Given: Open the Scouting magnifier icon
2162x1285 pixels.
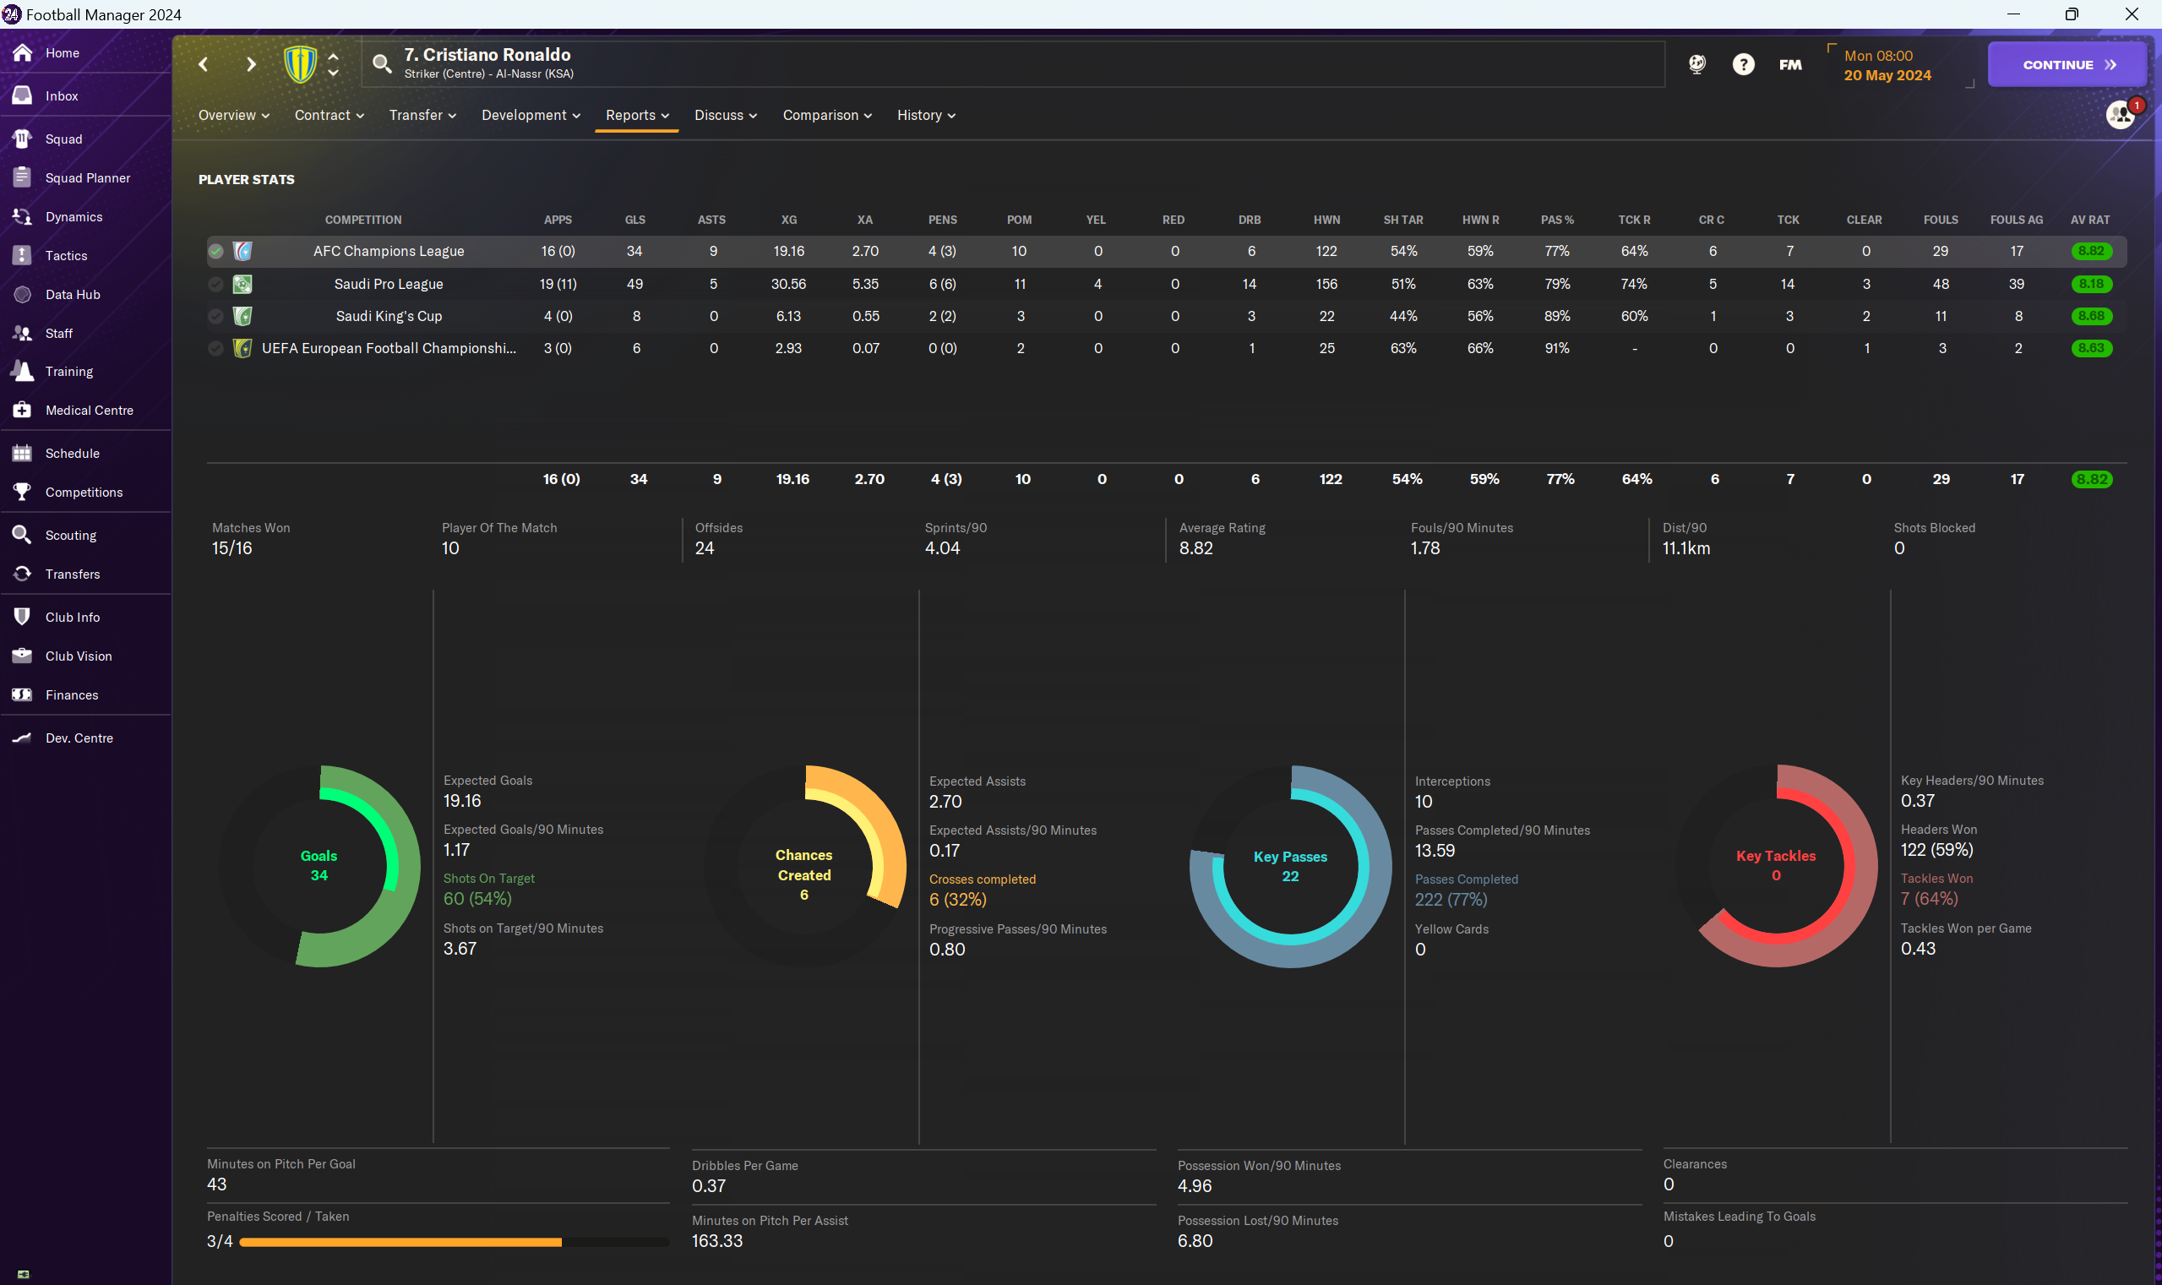Looking at the screenshot, I should (x=23, y=535).
